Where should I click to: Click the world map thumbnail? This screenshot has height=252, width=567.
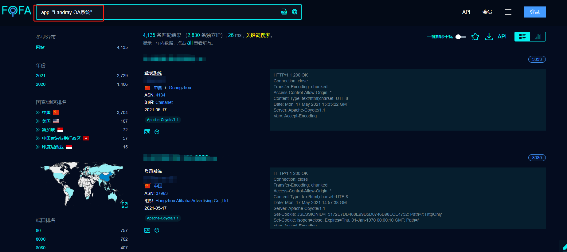pyautogui.click(x=82, y=184)
